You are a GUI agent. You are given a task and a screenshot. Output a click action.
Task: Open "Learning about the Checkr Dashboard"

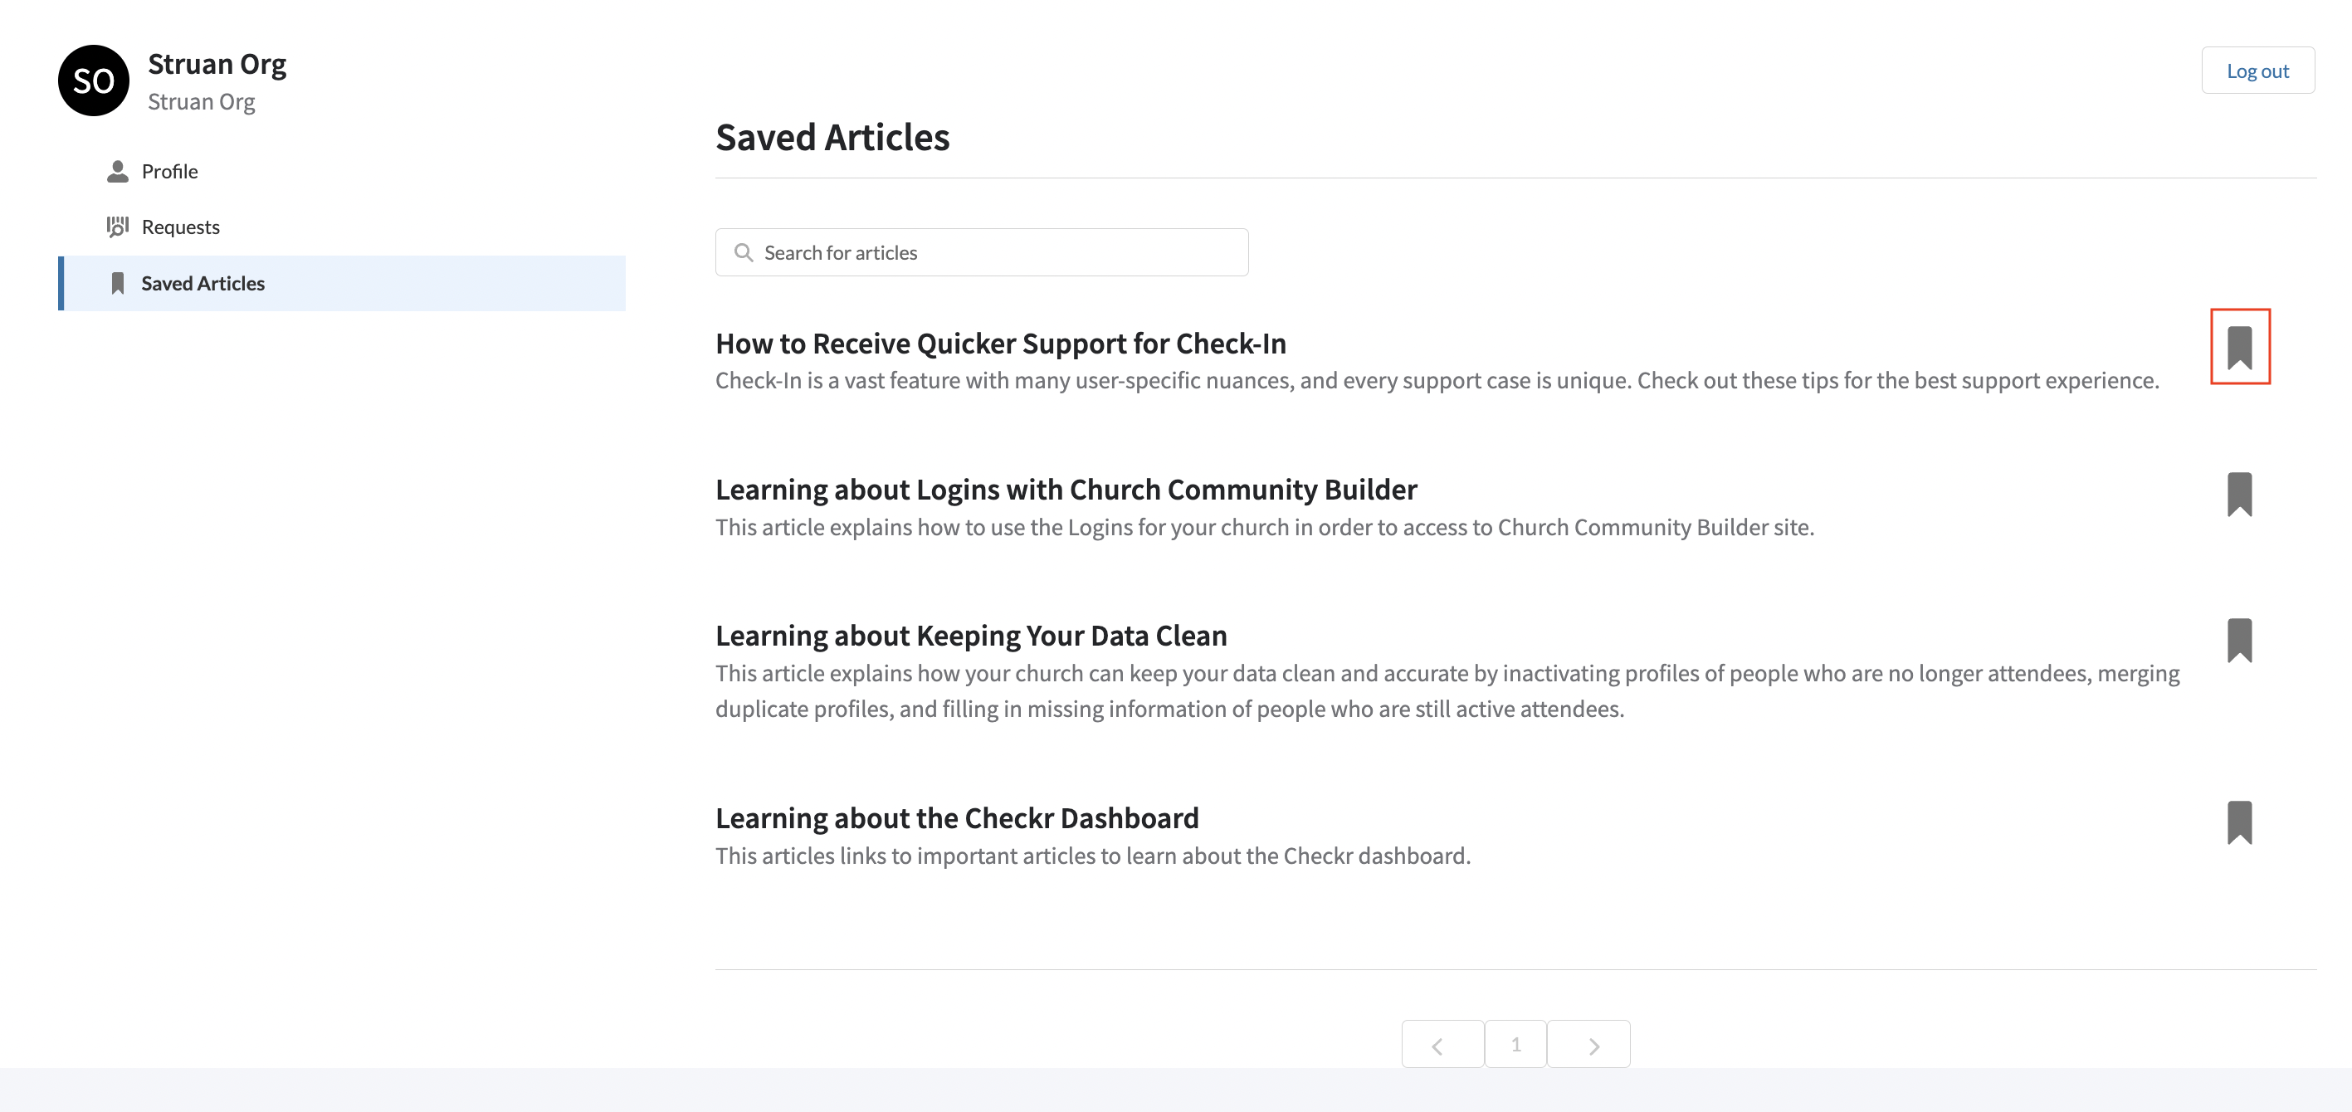pyautogui.click(x=957, y=817)
